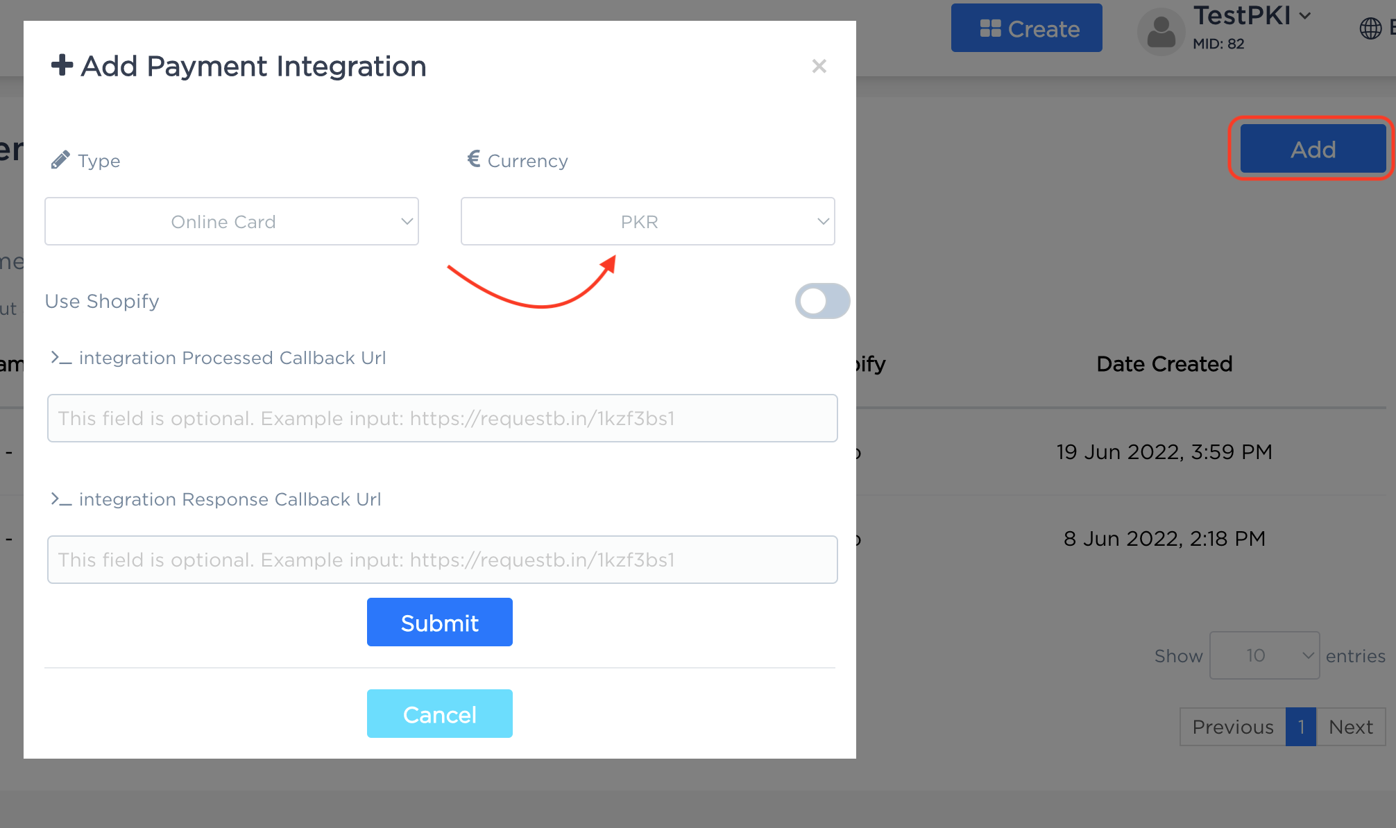Image resolution: width=1396 pixels, height=828 pixels.
Task: Click the plus icon beside Add Payment Integration
Action: (62, 65)
